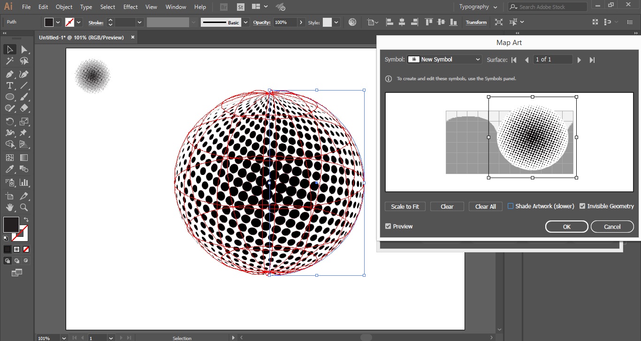Image resolution: width=641 pixels, height=341 pixels.
Task: Select the Direct Selection tool
Action: pyautogui.click(x=24, y=49)
